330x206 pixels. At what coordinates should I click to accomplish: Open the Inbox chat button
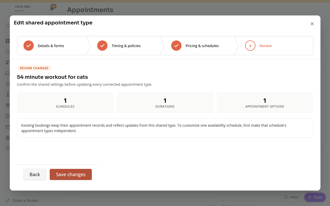(x=291, y=197)
